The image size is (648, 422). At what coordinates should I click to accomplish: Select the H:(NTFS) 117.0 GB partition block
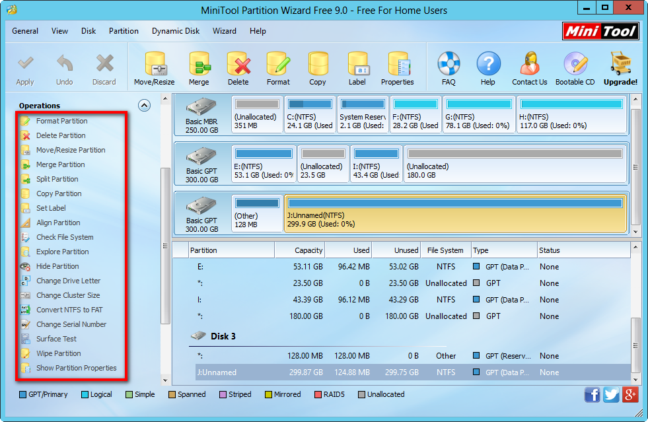pyautogui.click(x=572, y=114)
